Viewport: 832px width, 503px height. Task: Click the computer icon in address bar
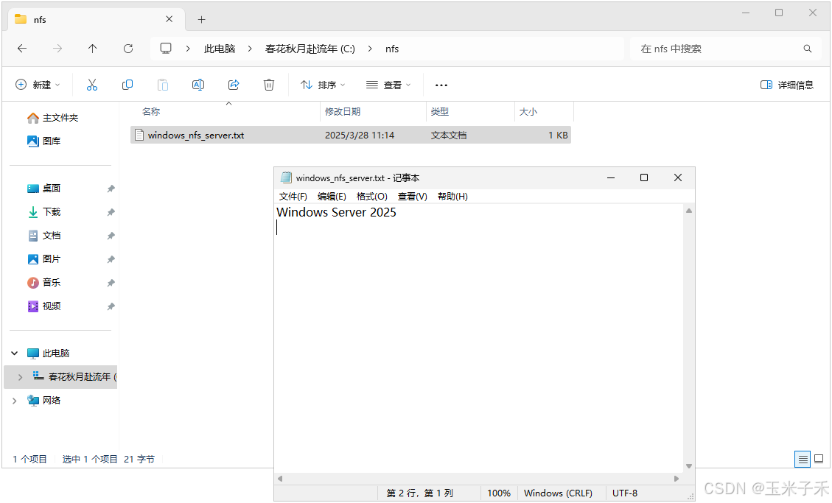click(166, 49)
